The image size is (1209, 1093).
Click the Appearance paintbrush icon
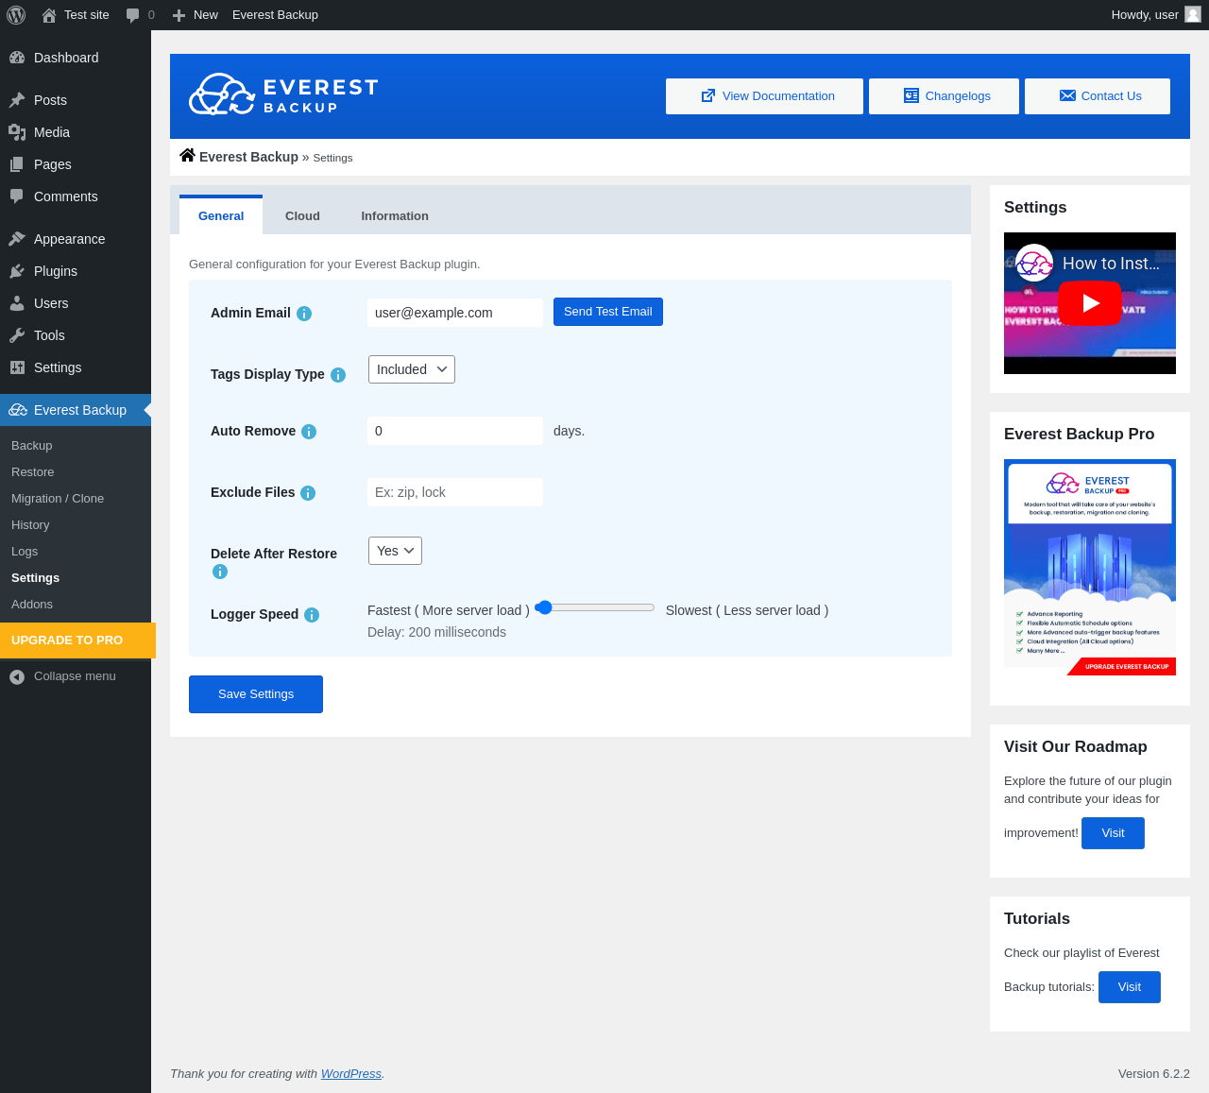pyautogui.click(x=17, y=239)
